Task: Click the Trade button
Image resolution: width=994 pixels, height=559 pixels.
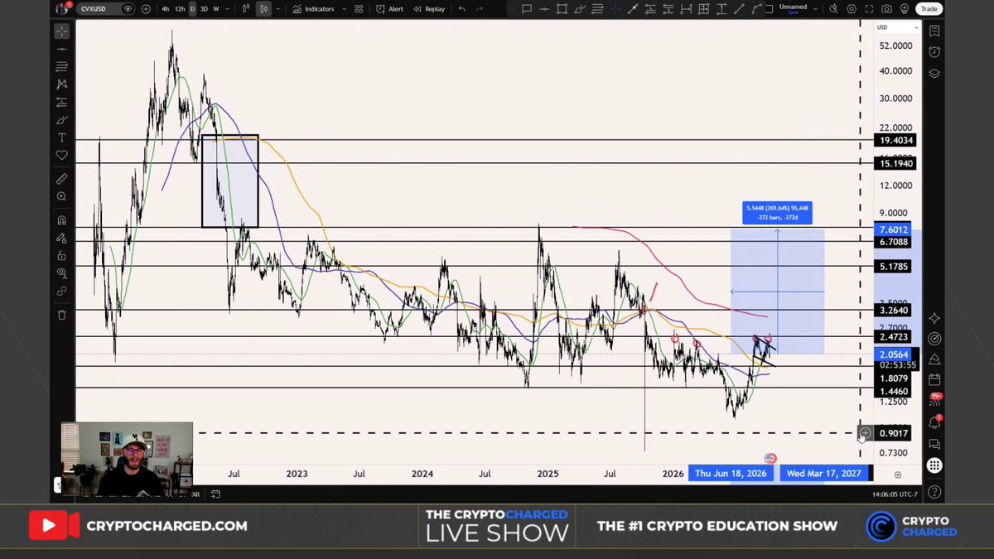Action: coord(929,9)
